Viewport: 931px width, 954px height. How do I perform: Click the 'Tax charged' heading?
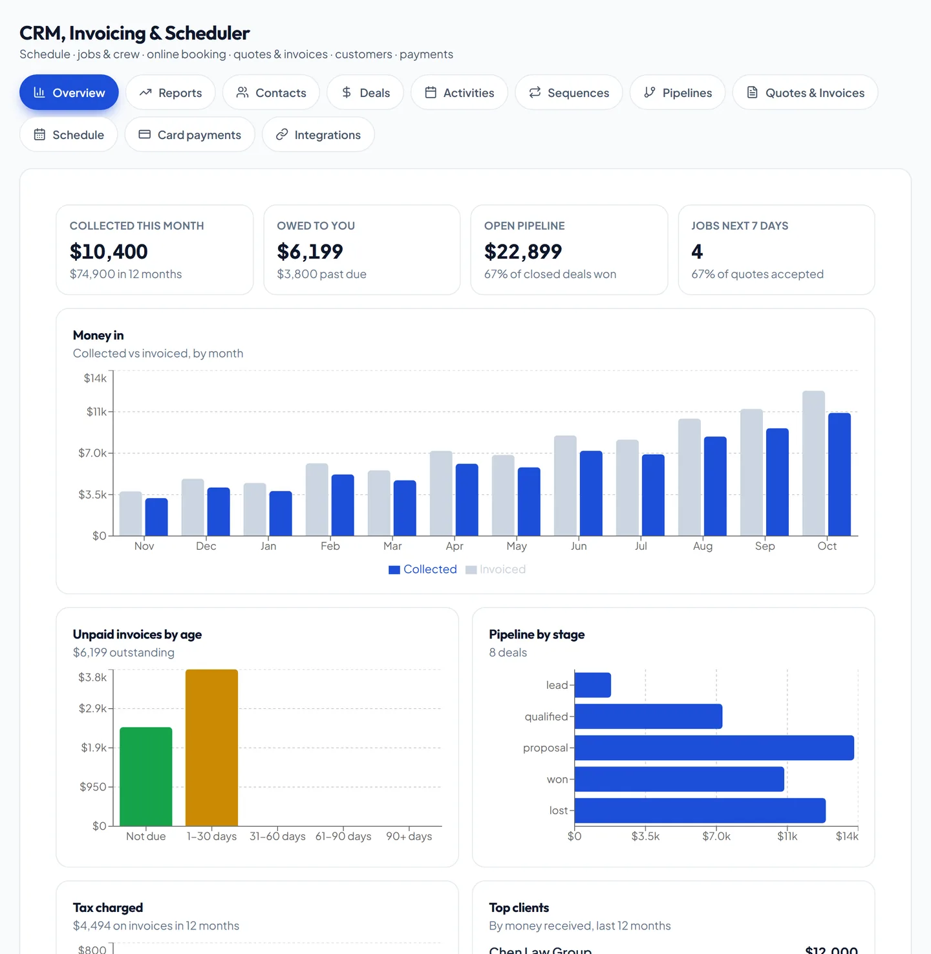[108, 907]
